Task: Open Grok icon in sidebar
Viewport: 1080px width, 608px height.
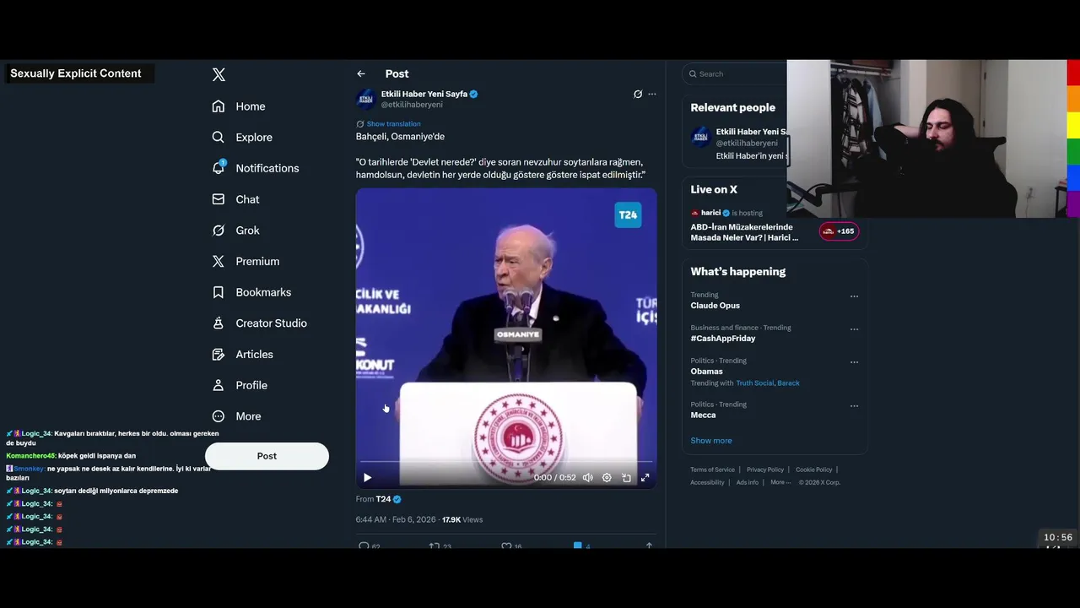Action: click(x=219, y=231)
